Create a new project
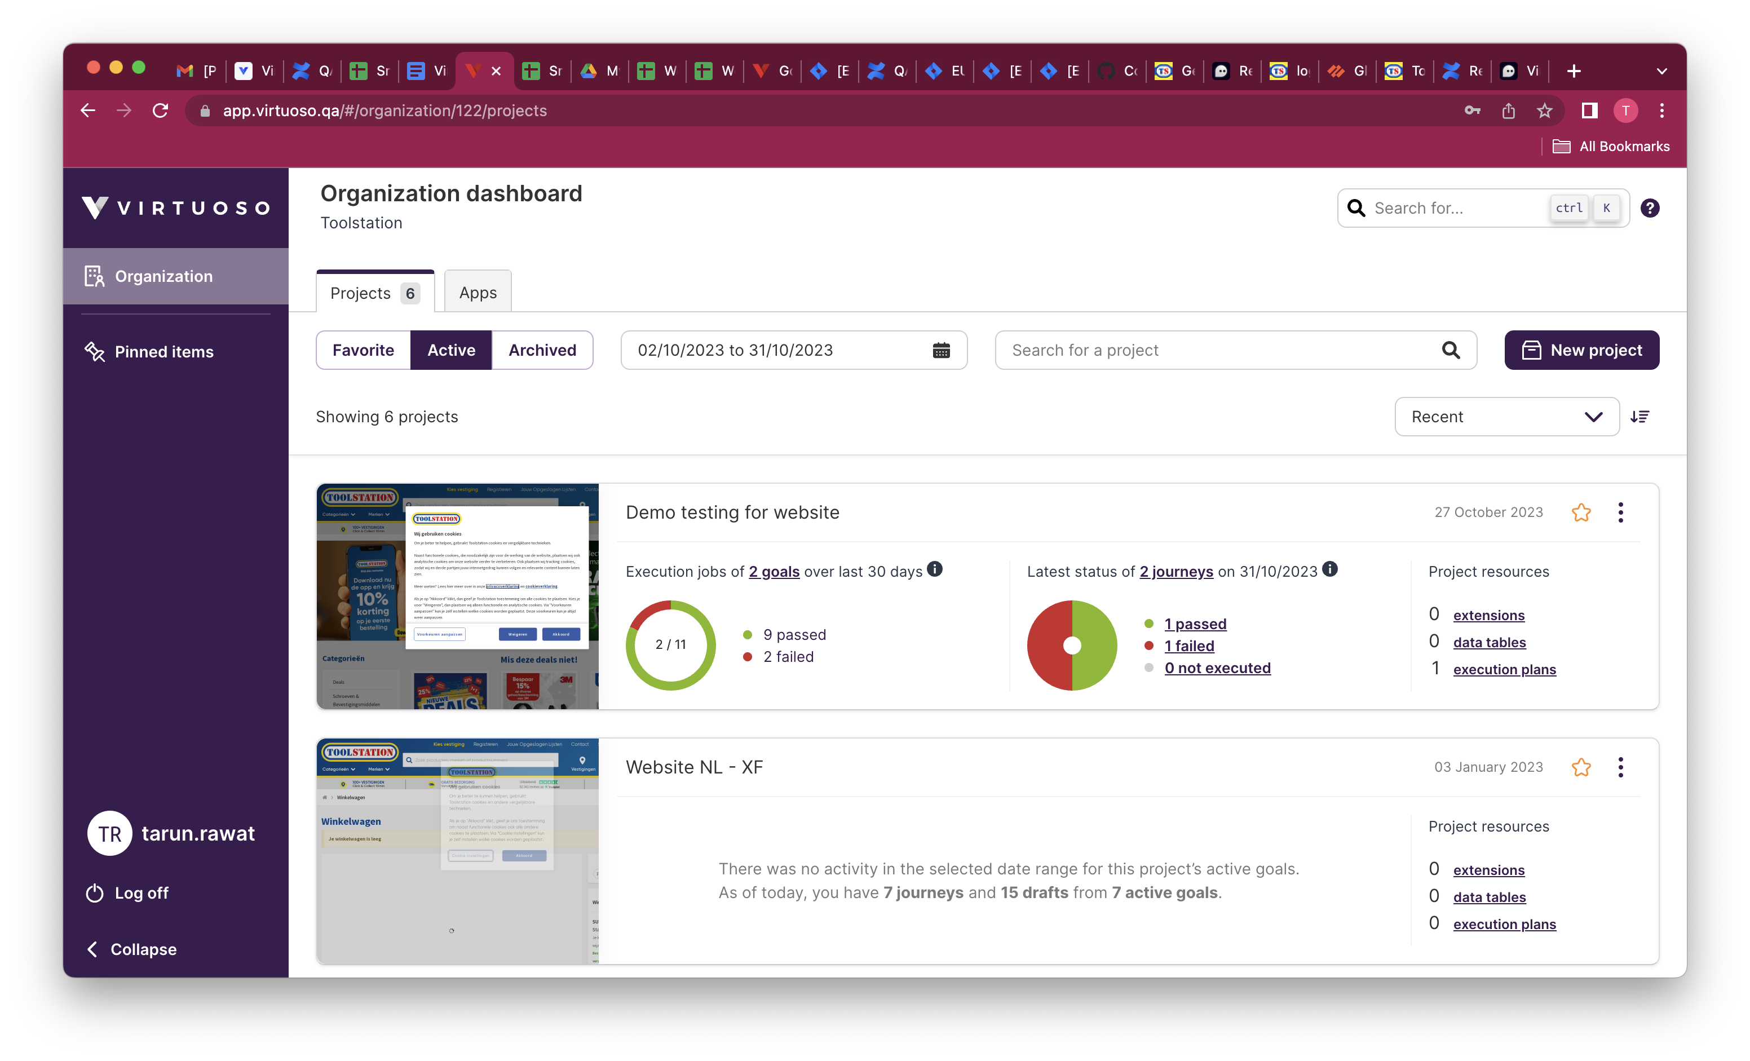Image resolution: width=1750 pixels, height=1061 pixels. click(1581, 350)
